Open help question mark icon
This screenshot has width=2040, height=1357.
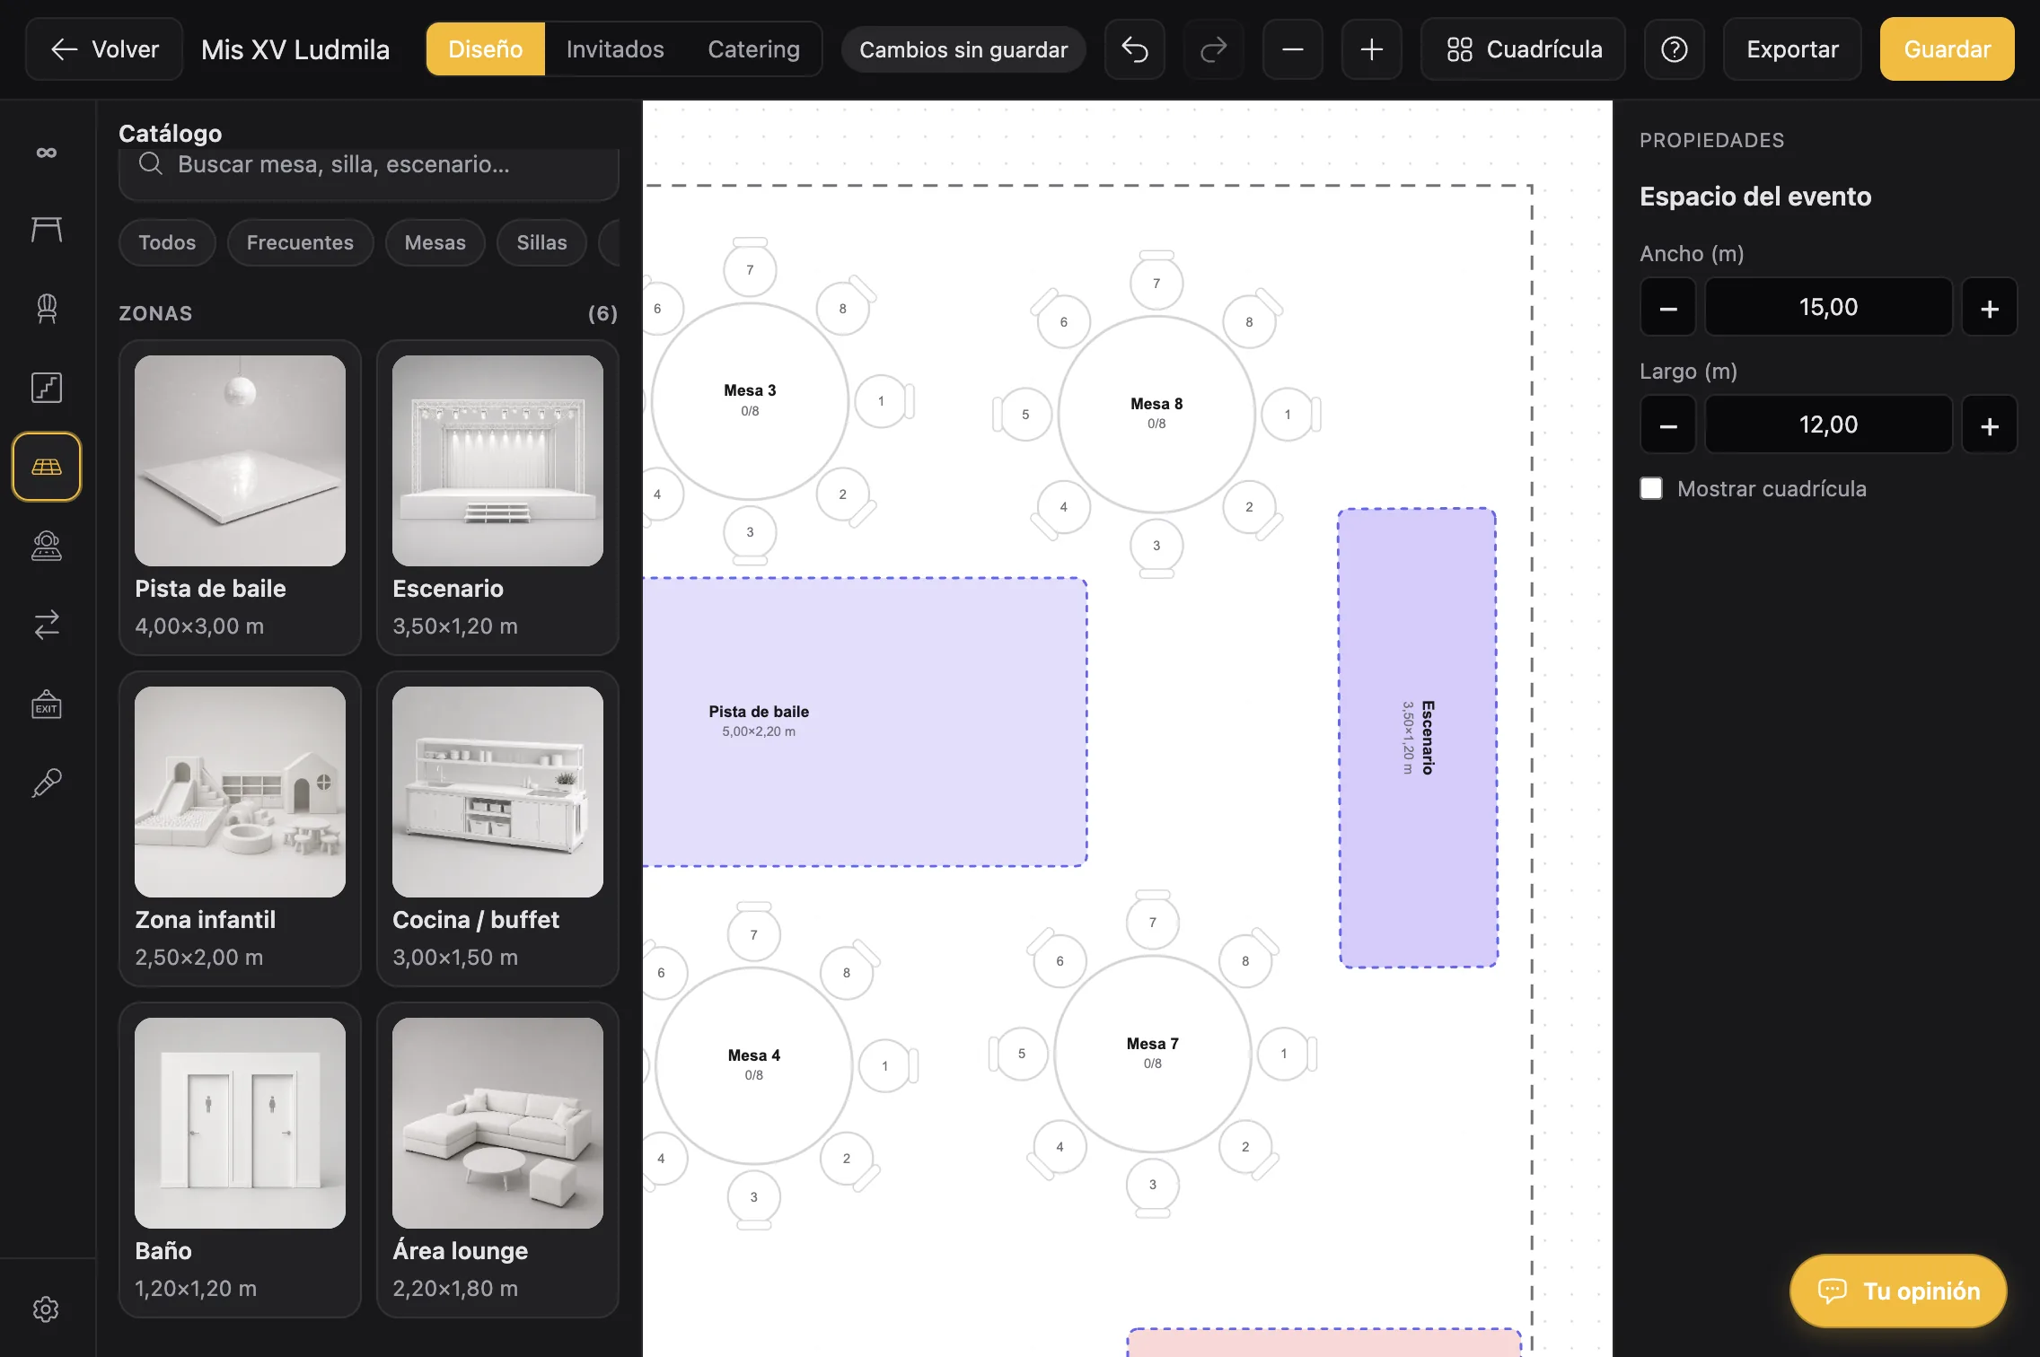(1675, 49)
